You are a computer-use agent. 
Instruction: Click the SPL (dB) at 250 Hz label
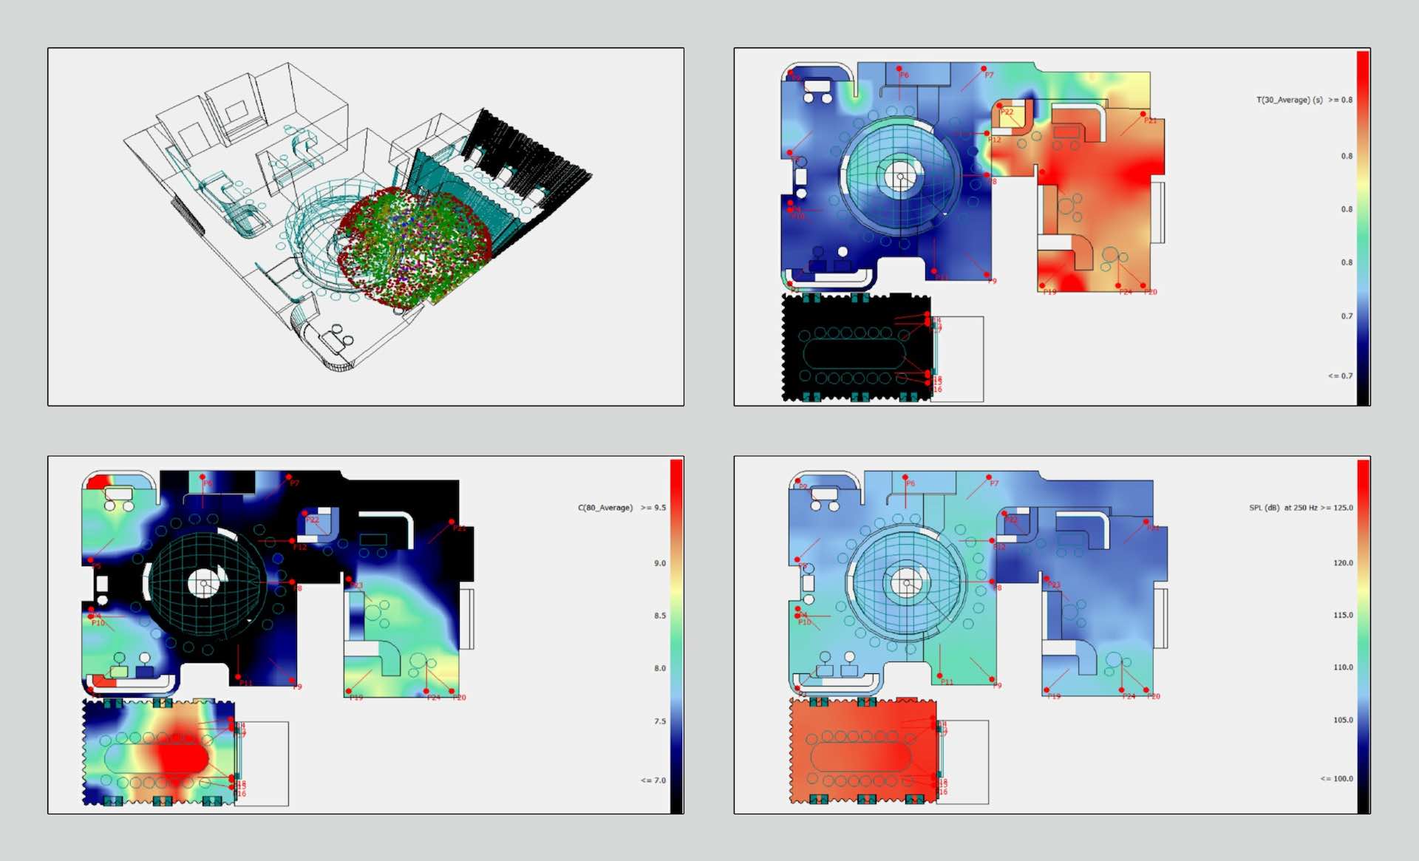pos(1283,508)
